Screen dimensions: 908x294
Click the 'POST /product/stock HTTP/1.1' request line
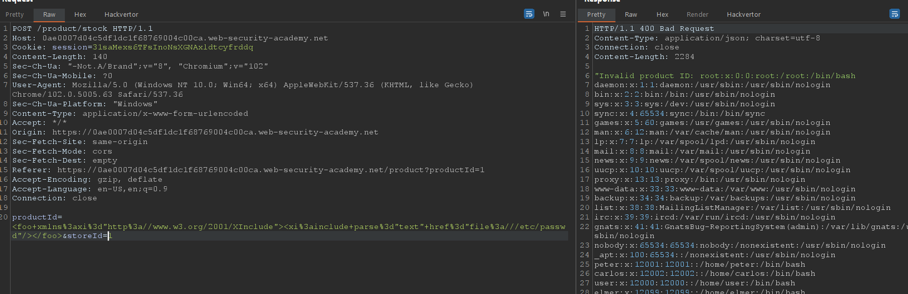(83, 29)
